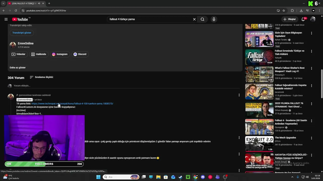The width and height of the screenshot is (323, 181).
Task: Mute the tab via speaker icon
Action: (x=39, y=4)
